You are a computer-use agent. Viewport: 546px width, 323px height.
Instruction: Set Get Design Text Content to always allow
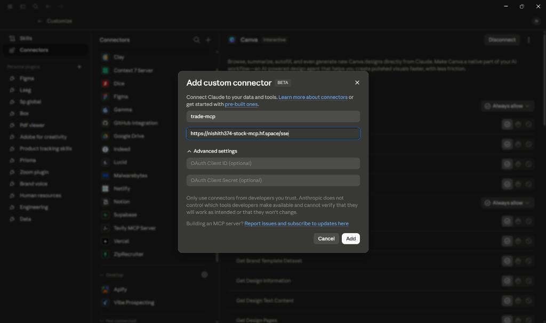507,301
